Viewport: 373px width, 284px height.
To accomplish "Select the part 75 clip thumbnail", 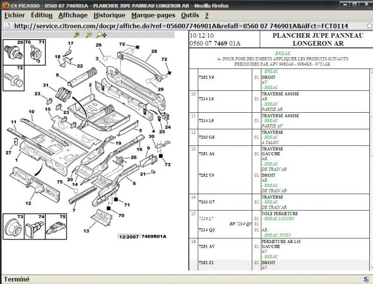I will [x=56, y=227].
